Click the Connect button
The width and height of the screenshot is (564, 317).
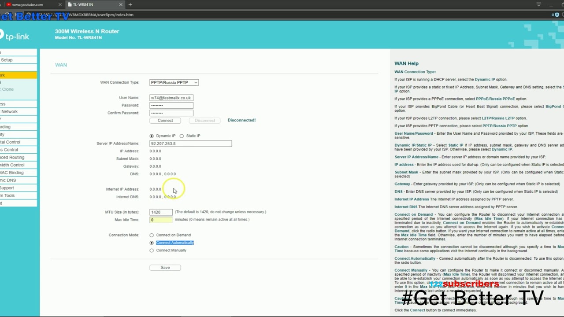[x=165, y=120]
